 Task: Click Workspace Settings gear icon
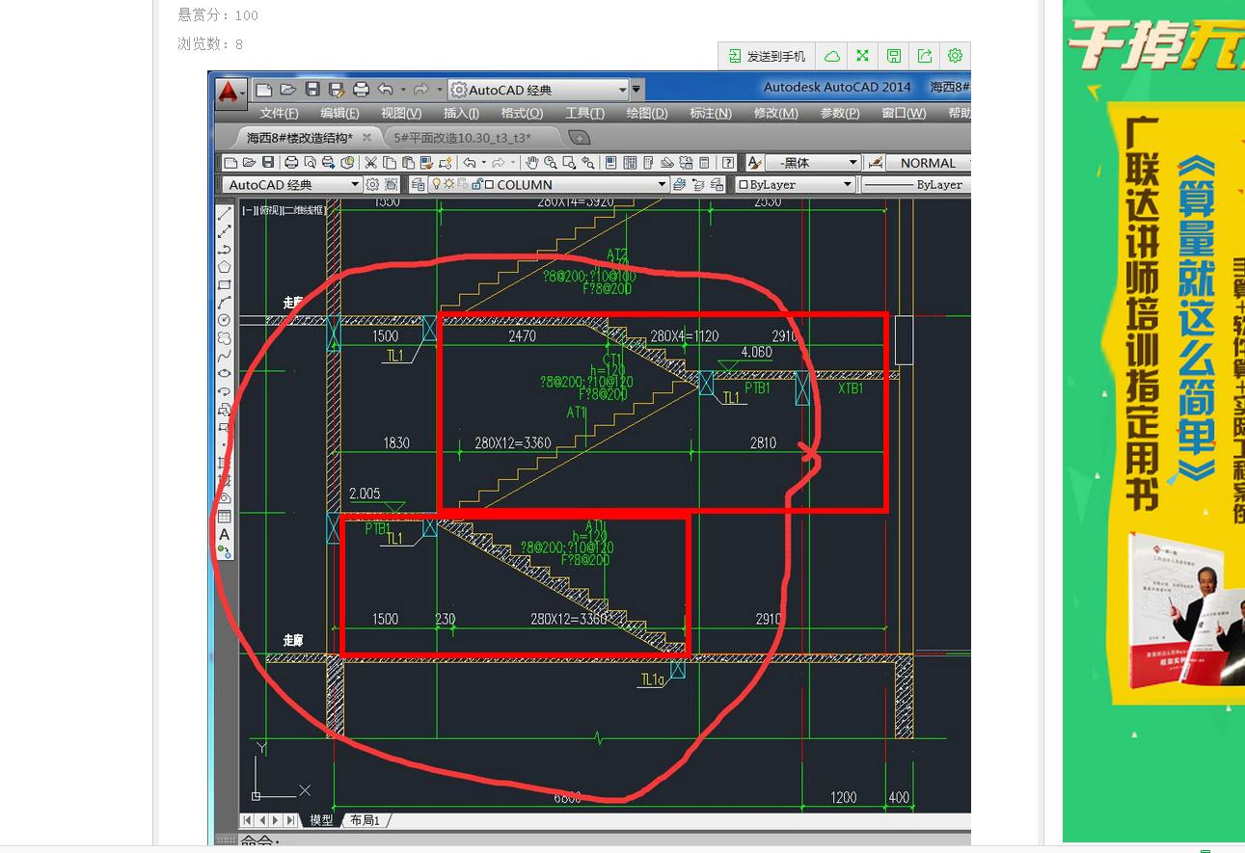(372, 184)
